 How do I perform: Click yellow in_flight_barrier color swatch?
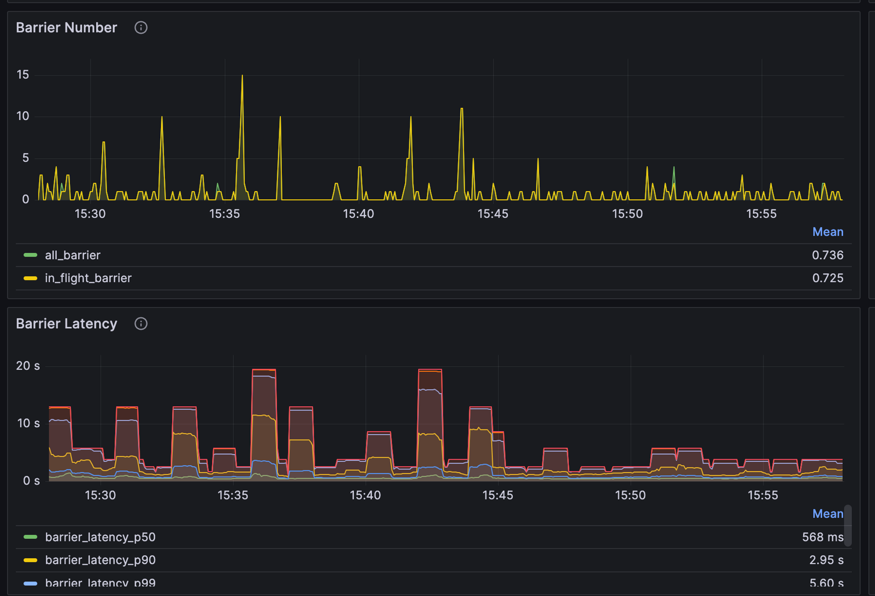(30, 278)
